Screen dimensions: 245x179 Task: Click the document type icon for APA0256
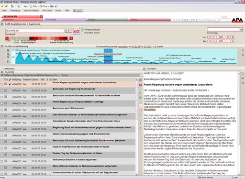coord(6,97)
